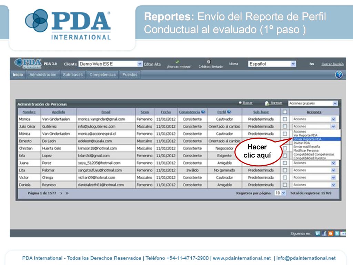This screenshot has width=353, height=265.
Task: Open Acciones dropdown for Victor Chinga
Action: 314,178
